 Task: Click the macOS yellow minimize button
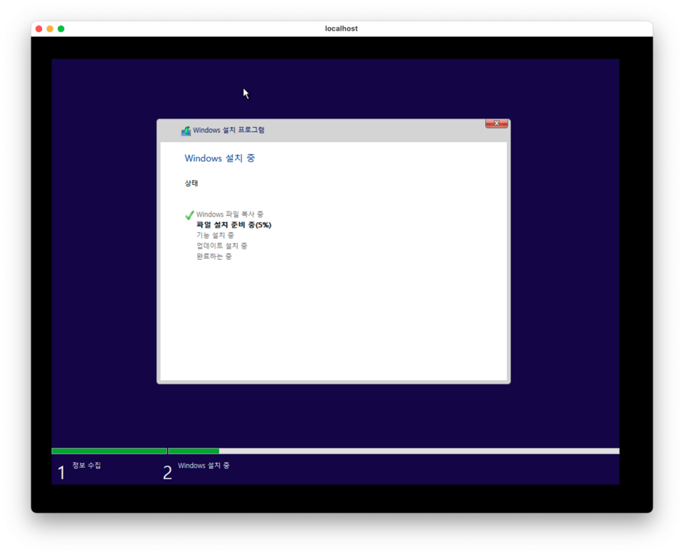click(49, 29)
